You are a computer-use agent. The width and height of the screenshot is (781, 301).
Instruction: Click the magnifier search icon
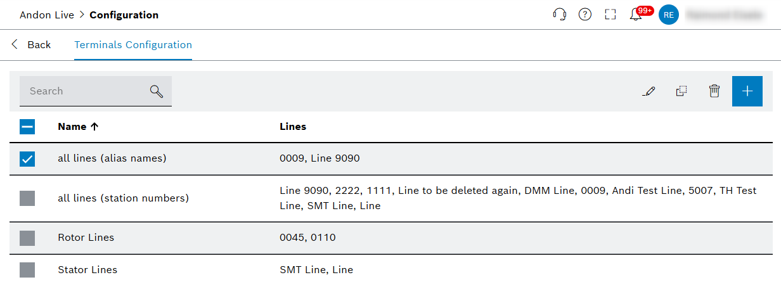157,91
